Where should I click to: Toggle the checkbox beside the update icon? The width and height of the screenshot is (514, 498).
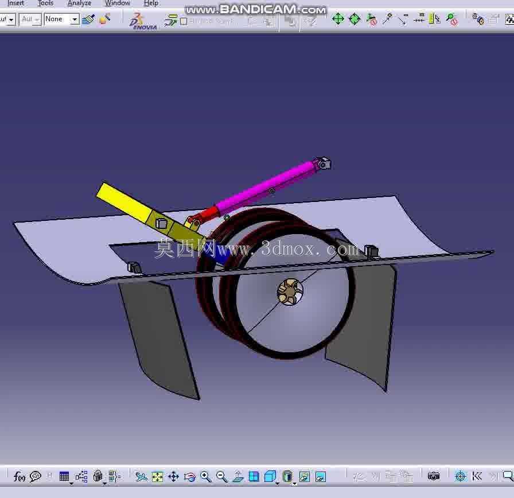(184, 22)
